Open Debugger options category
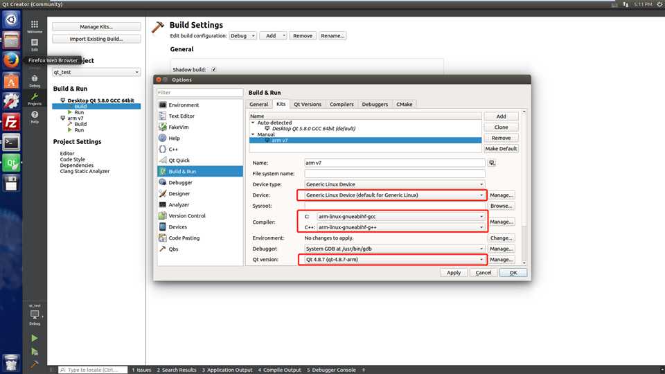The image size is (665, 374). (199, 182)
